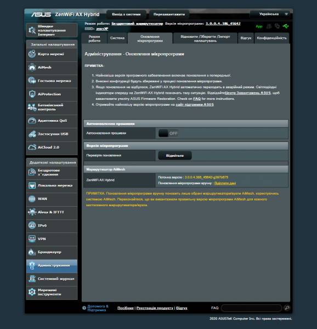Open Network Map (Карта мережі) icon
Screen dimensions: 317x329
pos(32,54)
